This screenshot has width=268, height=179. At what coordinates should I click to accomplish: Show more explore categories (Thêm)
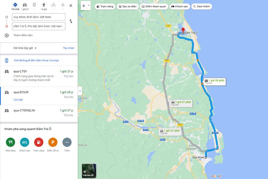click(x=67, y=142)
